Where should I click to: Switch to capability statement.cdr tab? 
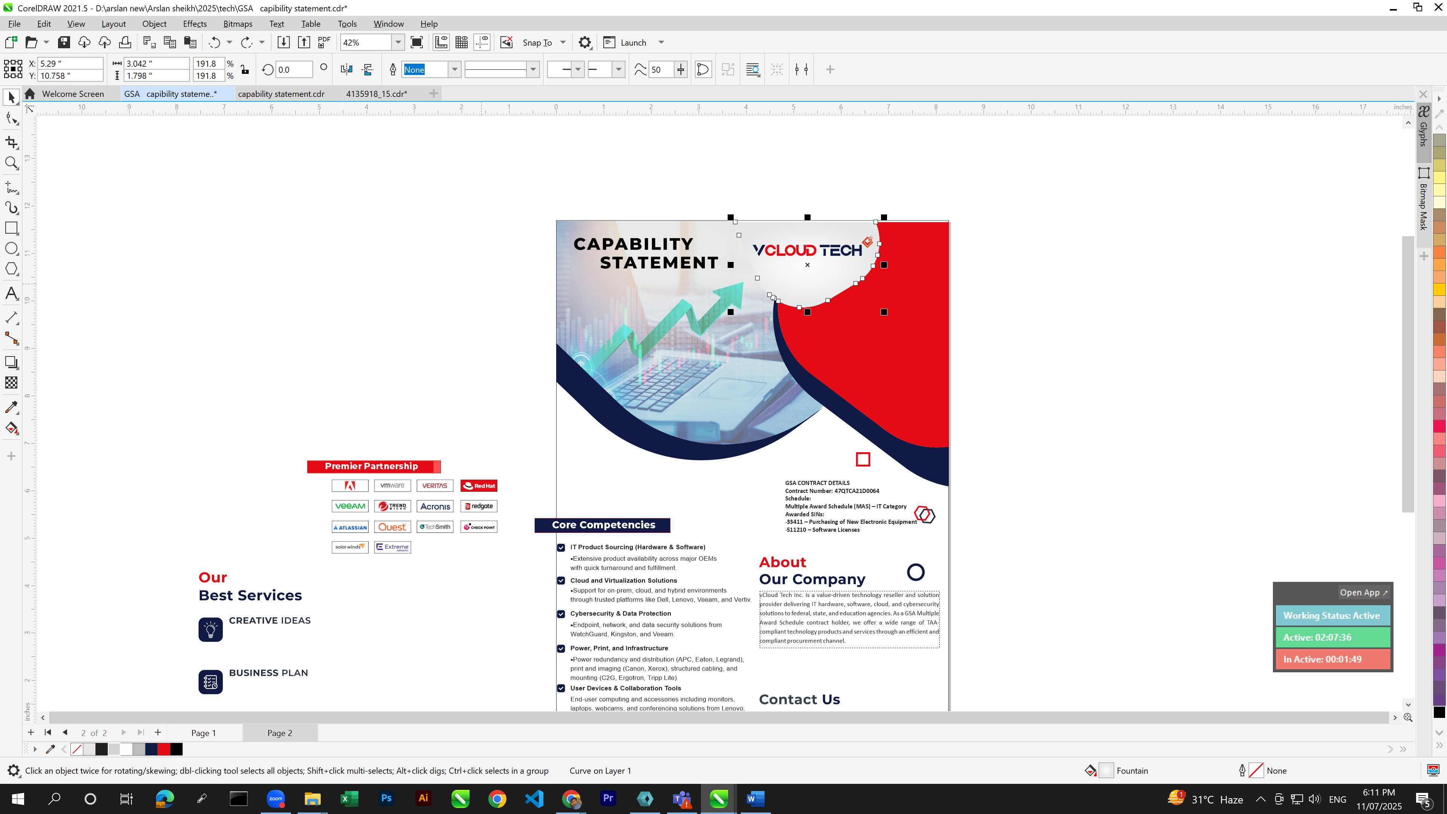click(x=281, y=94)
